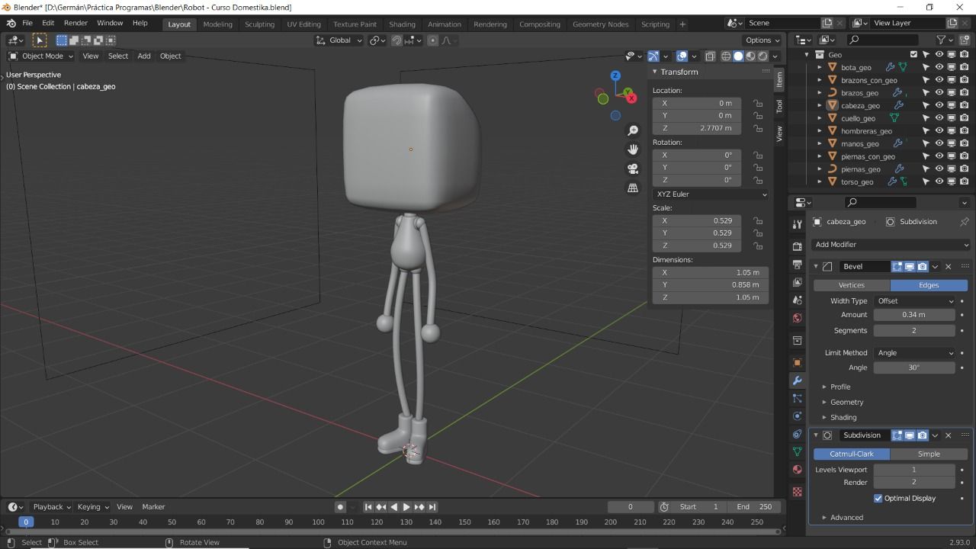Open the Object Mode dropdown
Image resolution: width=976 pixels, height=549 pixels.
41,56
